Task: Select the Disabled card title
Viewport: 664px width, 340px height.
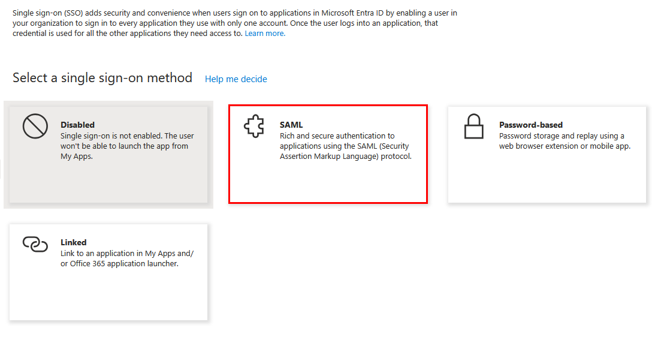Action: (78, 125)
